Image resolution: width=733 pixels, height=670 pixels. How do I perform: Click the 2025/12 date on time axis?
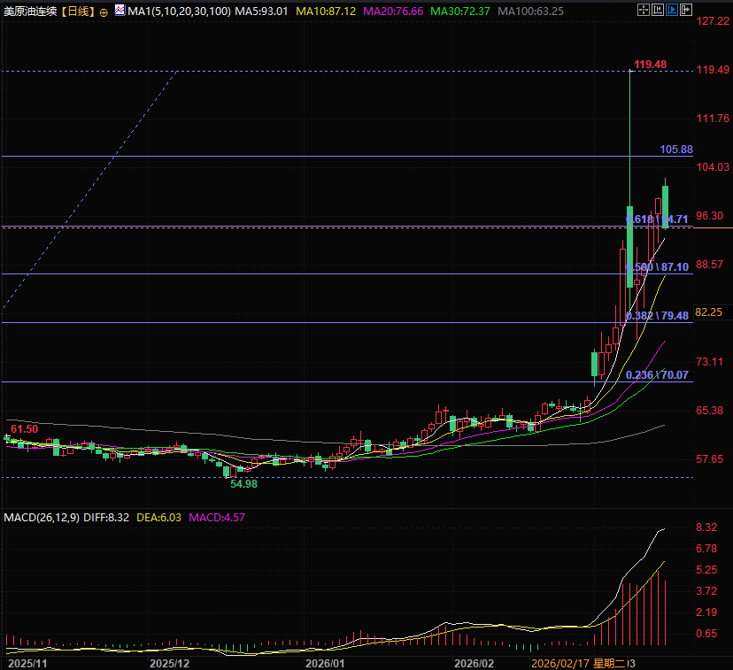click(x=169, y=664)
